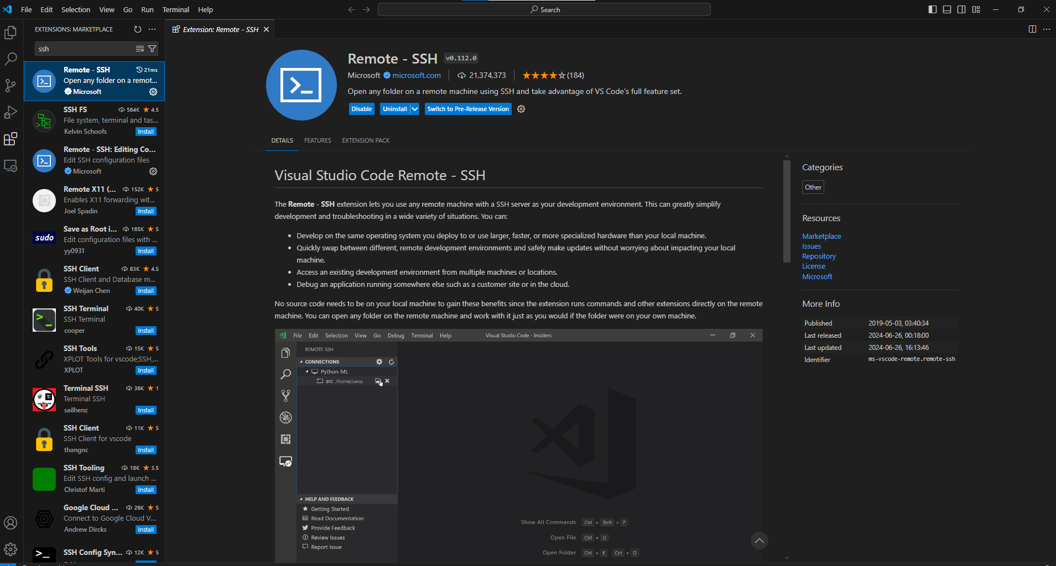Install the Remote X11 extension
Image resolution: width=1056 pixels, height=566 pixels.
(146, 211)
